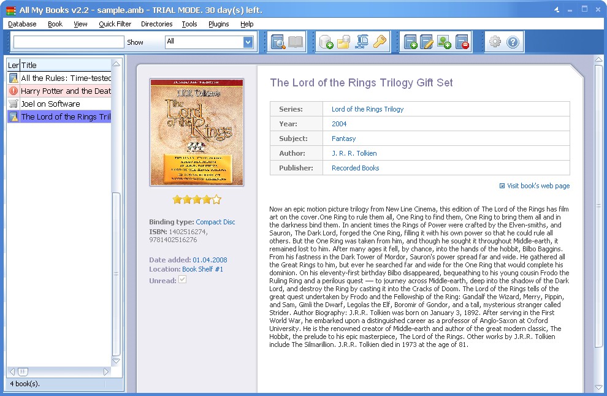The image size is (607, 396).
Task: Click the red alert icon beside Harry Potter
Action: point(13,91)
